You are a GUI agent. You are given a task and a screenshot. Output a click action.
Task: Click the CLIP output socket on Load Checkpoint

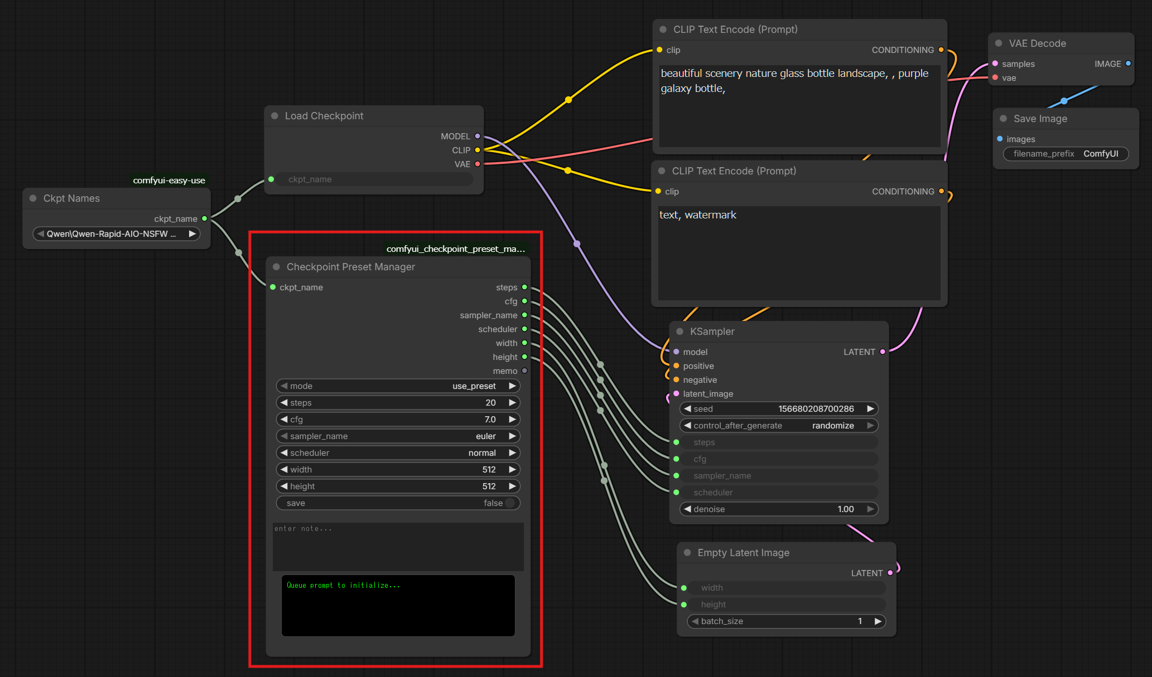pyautogui.click(x=478, y=150)
